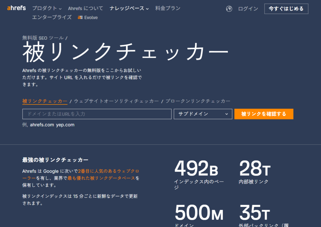
Task: Switch to ブロークンリンクチェッカー tab
Action: pos(198,101)
